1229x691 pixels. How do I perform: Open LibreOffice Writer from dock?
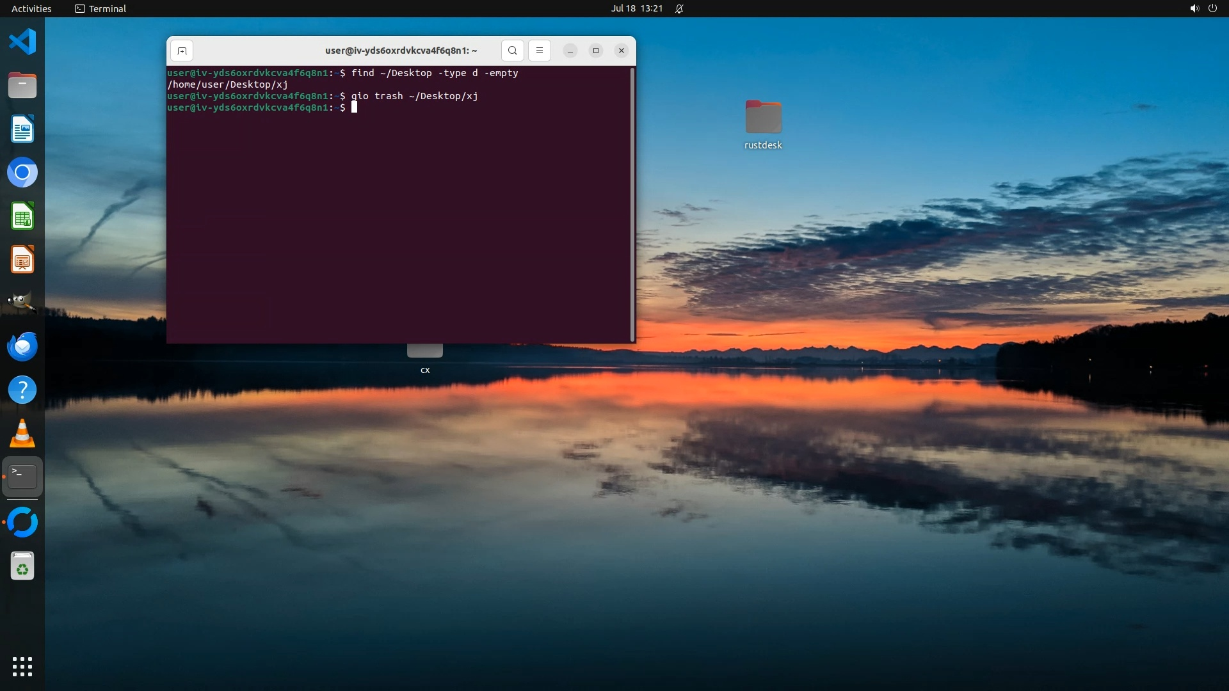22,129
